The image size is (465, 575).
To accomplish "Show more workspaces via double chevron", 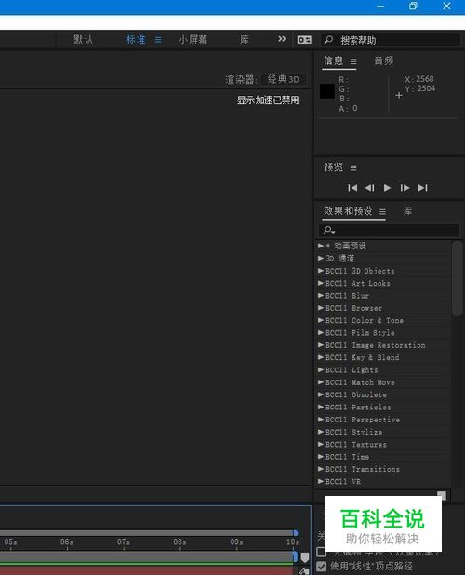I will 282,39.
